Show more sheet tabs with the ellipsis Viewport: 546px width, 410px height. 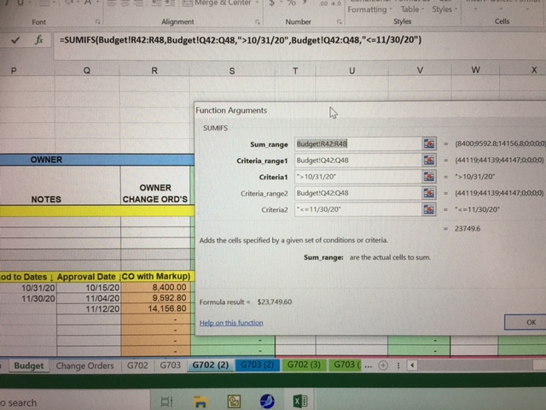tap(369, 366)
